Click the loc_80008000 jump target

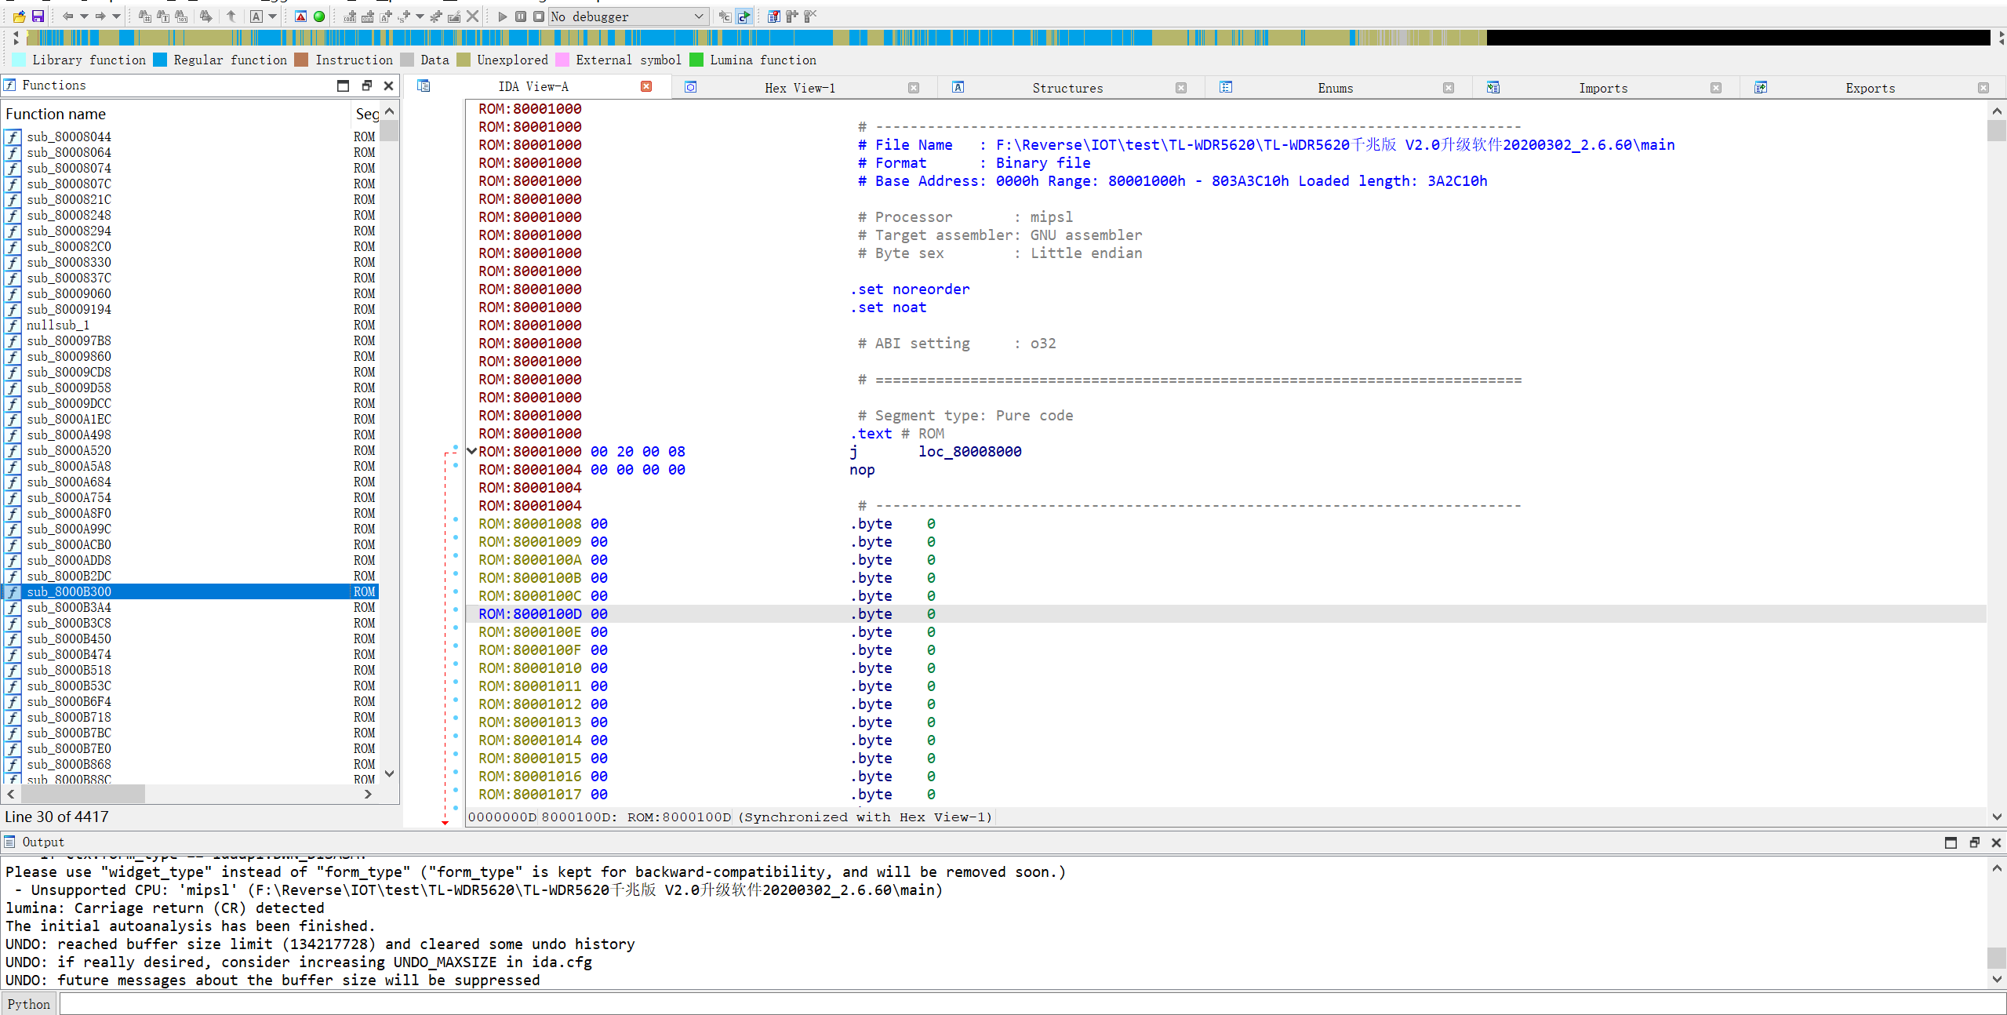click(969, 451)
